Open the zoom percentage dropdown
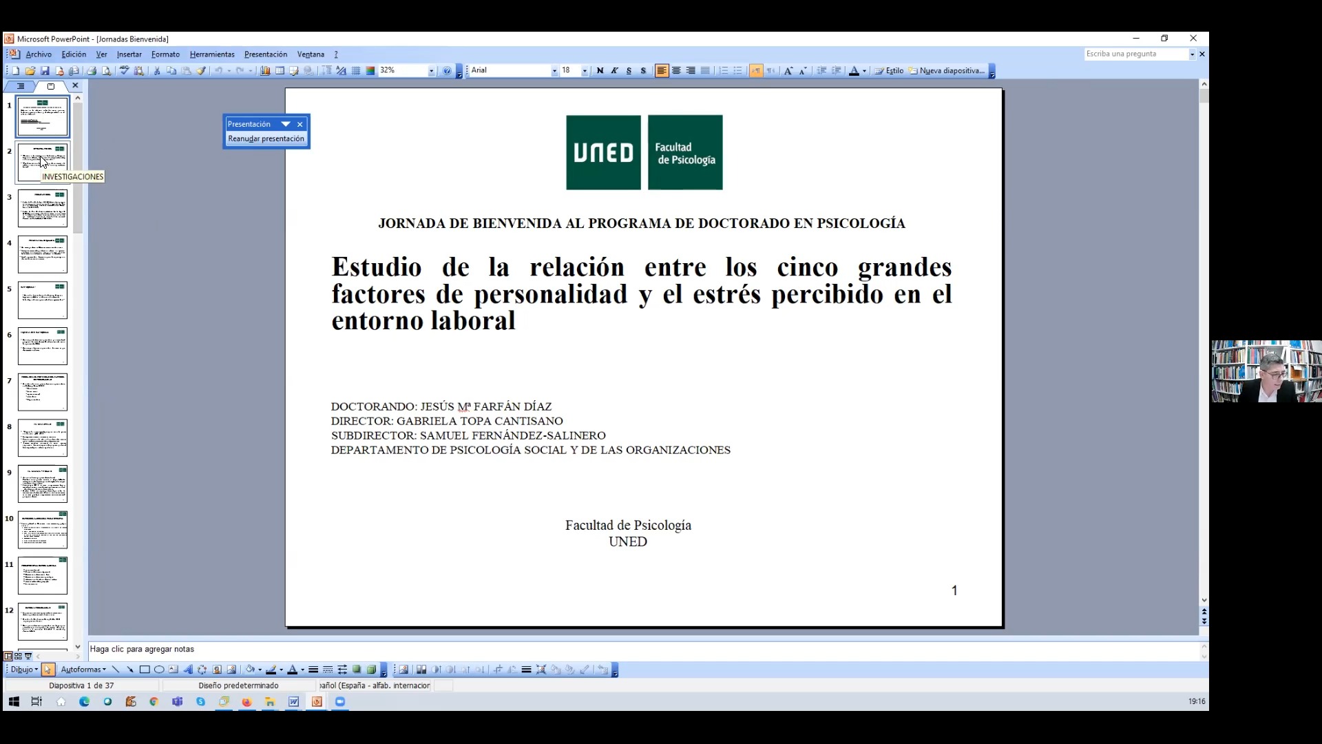This screenshot has height=744, width=1322. point(432,71)
